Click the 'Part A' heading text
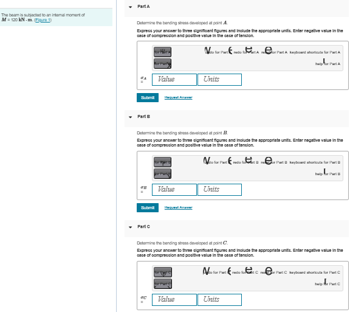 143,7
